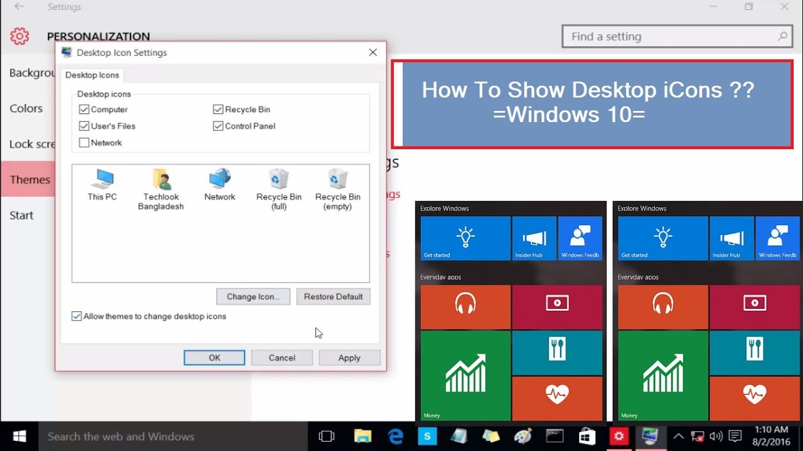
Task: Uncheck the User's Files checkbox
Action: click(84, 126)
